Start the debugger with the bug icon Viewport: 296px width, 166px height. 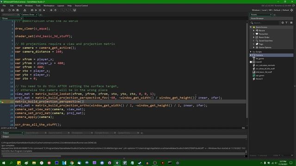(32, 10)
